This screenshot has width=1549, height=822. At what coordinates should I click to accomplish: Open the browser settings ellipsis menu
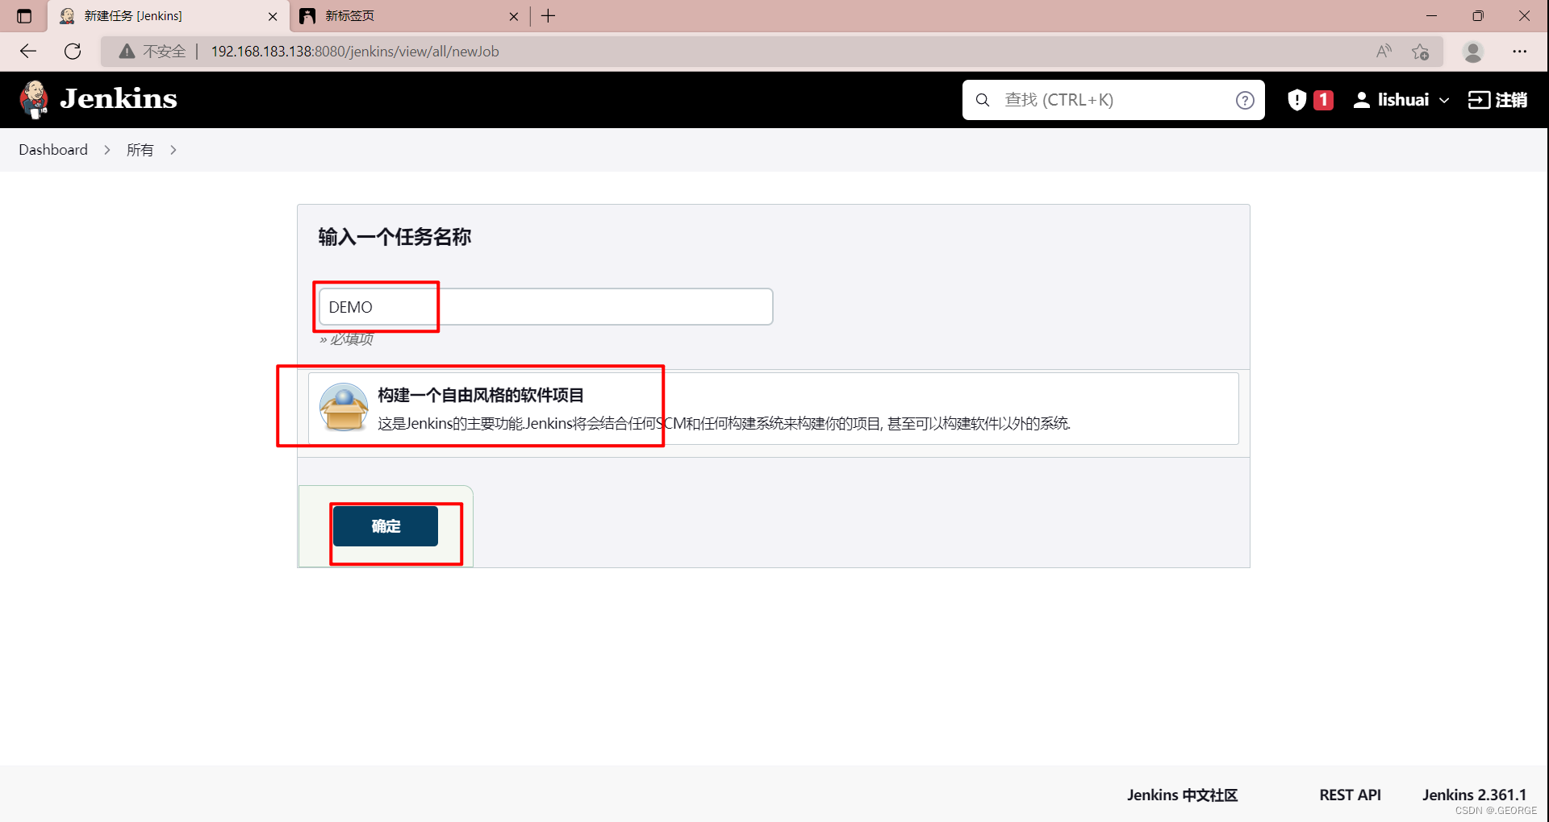(x=1520, y=52)
